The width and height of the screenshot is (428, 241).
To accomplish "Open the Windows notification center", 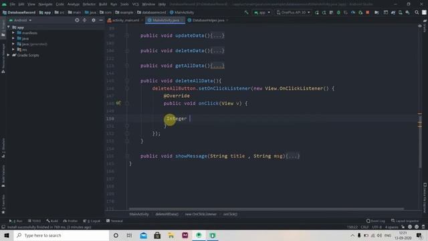I will point(419,235).
